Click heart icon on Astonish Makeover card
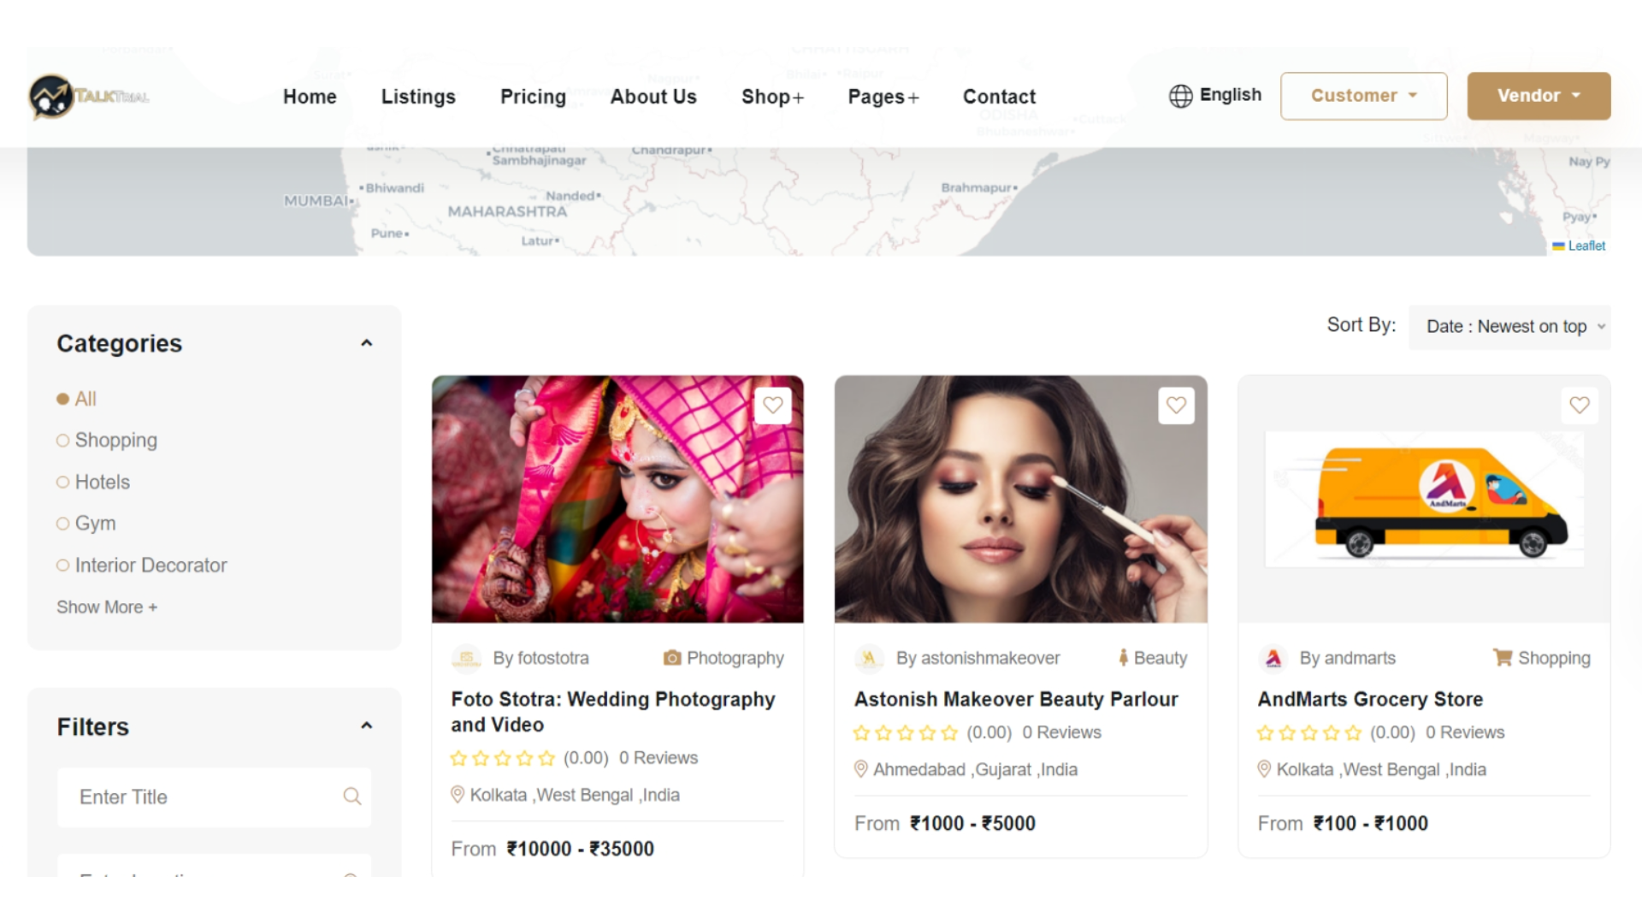The width and height of the screenshot is (1642, 924). [x=1176, y=406]
